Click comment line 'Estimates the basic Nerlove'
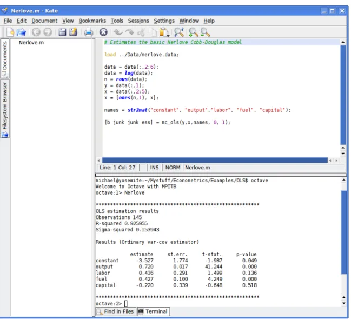351x319 pixels. pyautogui.click(x=173, y=42)
